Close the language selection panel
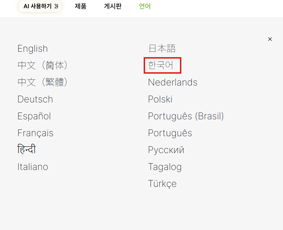 (270, 39)
